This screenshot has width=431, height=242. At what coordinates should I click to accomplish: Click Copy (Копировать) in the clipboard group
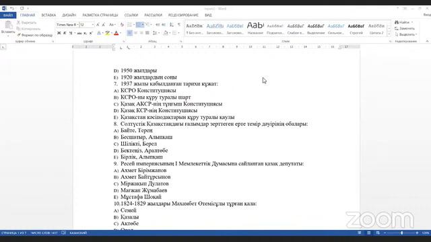click(28, 29)
